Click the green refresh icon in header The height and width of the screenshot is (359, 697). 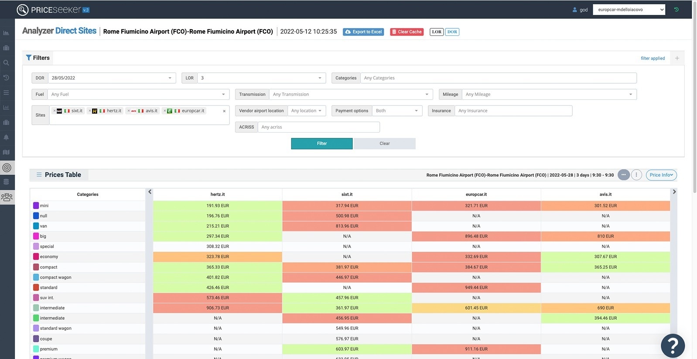[x=676, y=10]
